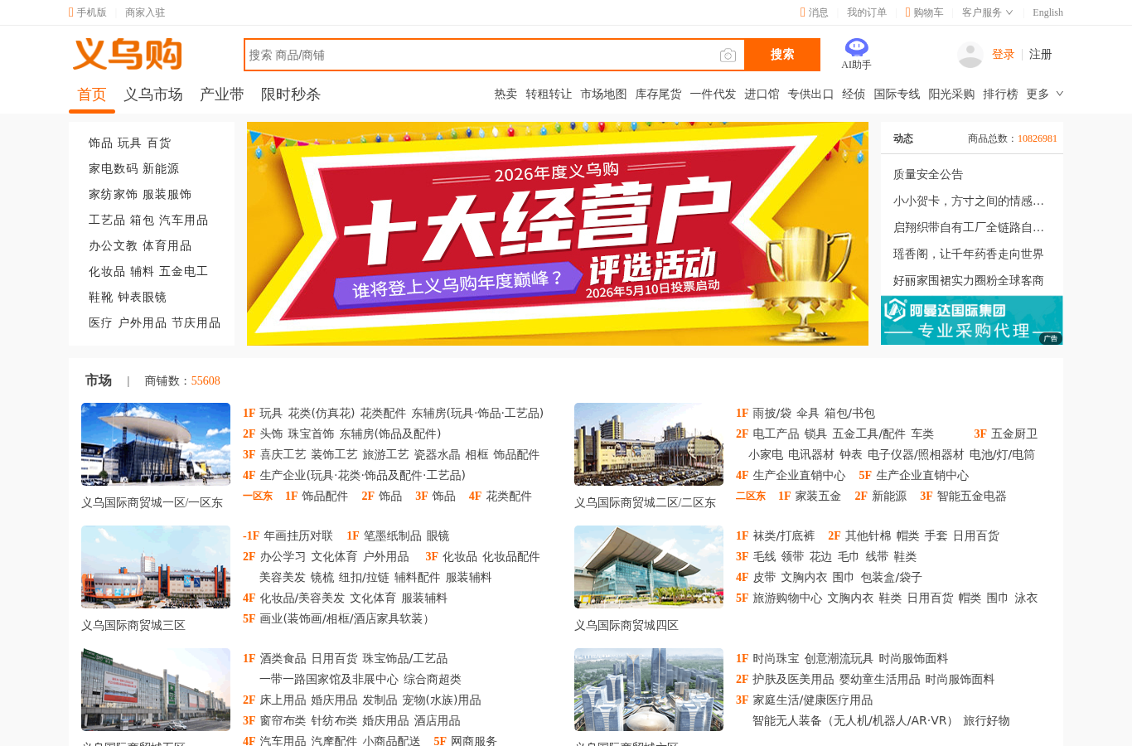This screenshot has width=1132, height=746.
Task: Open 经侦 in the navigation bar
Action: (x=854, y=94)
